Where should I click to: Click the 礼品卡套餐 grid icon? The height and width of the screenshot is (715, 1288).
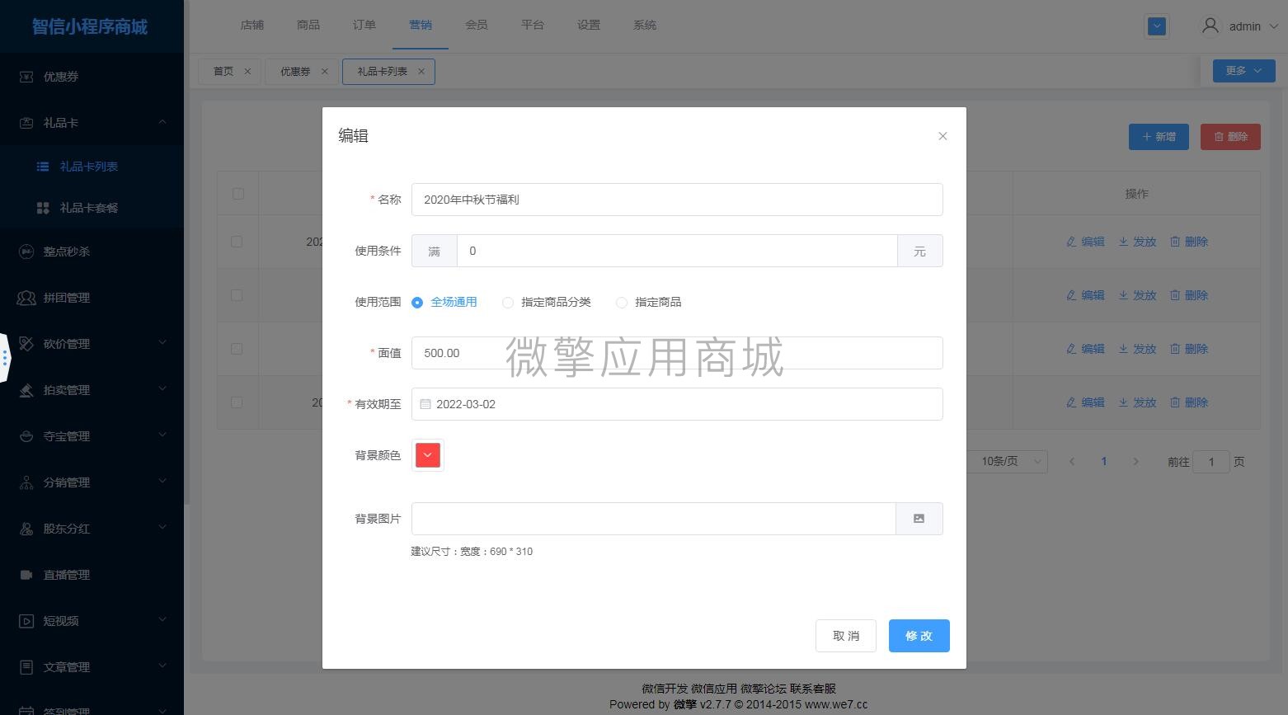click(43, 208)
